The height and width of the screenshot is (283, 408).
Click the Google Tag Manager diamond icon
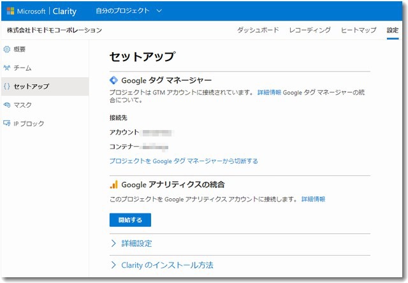point(113,80)
